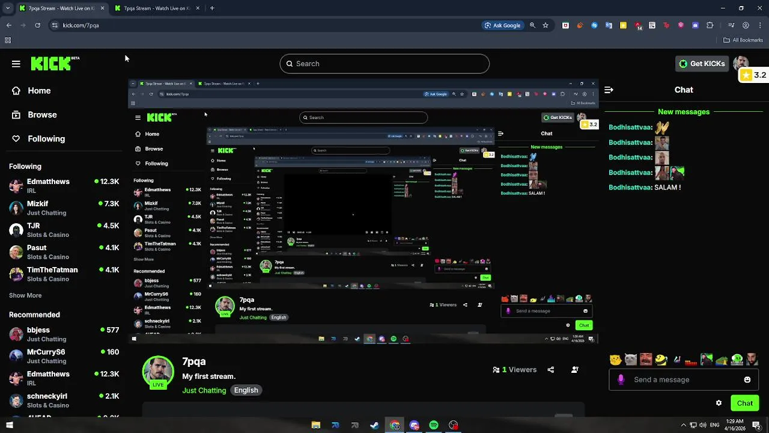Image resolution: width=769 pixels, height=433 pixels.
Task: Open Browse in sidebar
Action: coord(42,115)
